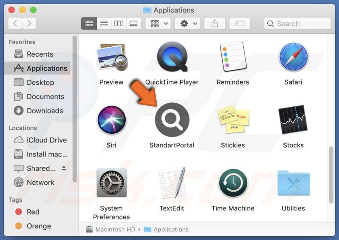
Task: Click the Applications folder icon in title bar
Action: [147, 10]
